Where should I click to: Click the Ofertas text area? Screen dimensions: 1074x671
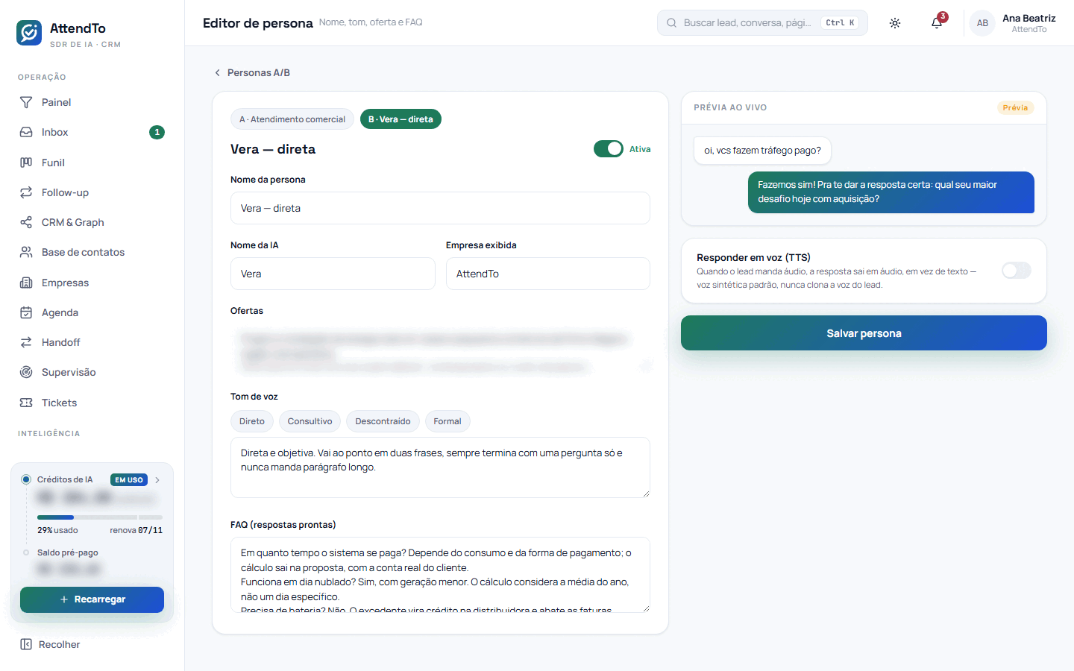click(440, 350)
